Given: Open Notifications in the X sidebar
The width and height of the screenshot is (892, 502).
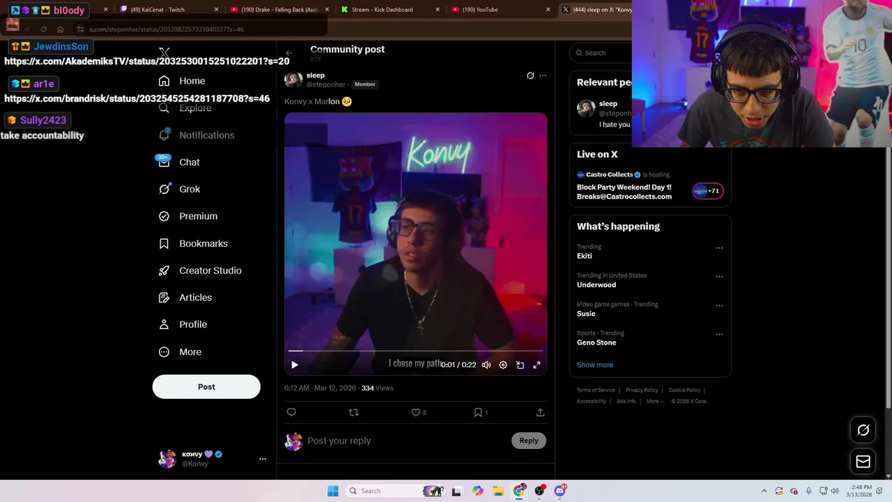Looking at the screenshot, I should click(197, 135).
